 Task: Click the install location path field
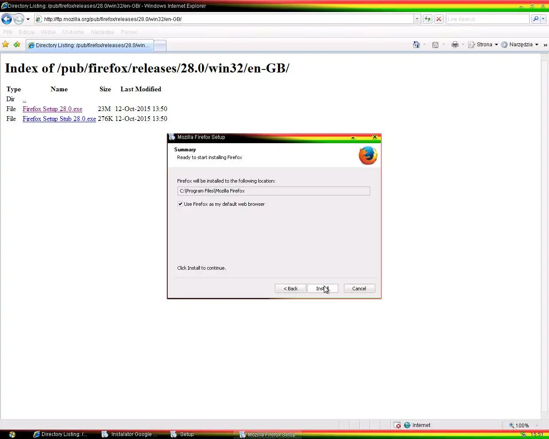coord(274,191)
